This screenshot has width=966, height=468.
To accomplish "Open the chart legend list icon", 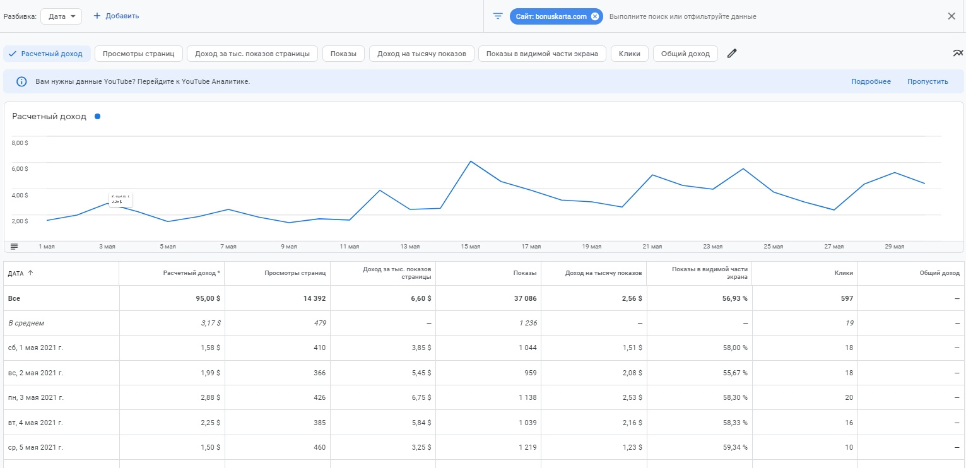I will coord(14,246).
